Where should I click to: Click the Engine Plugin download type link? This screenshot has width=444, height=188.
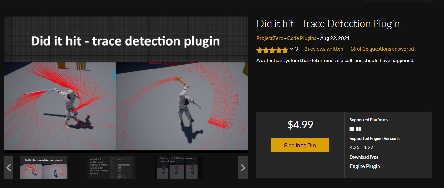pyautogui.click(x=365, y=166)
